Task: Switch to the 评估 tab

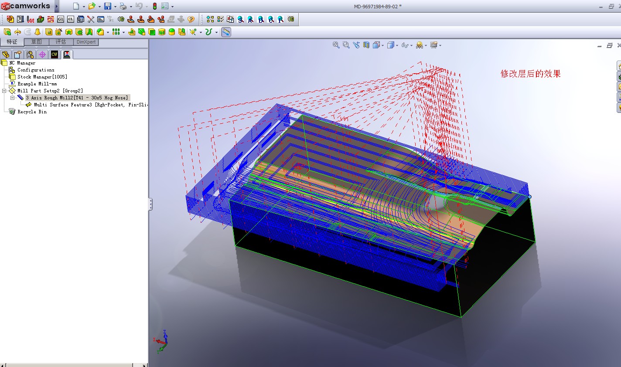Action: coord(61,42)
